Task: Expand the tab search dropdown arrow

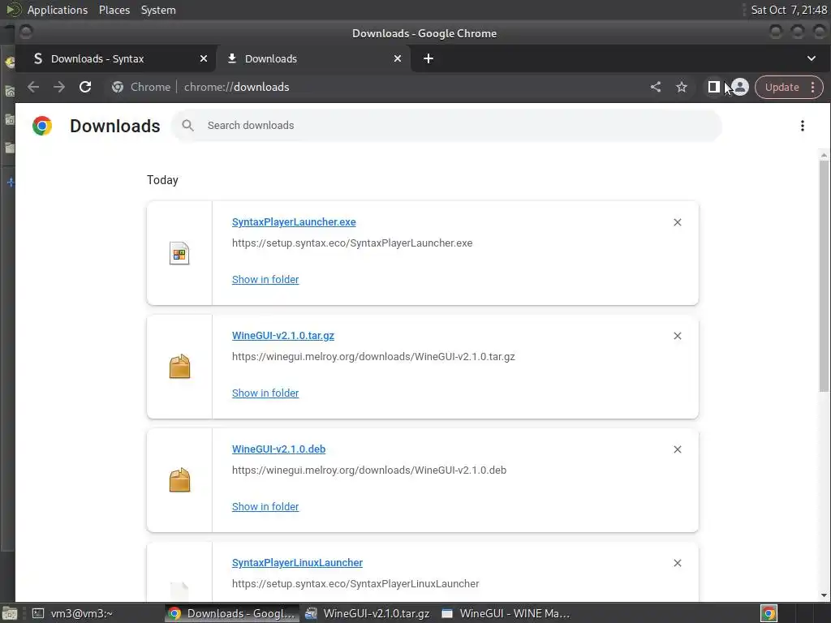Action: [811, 58]
